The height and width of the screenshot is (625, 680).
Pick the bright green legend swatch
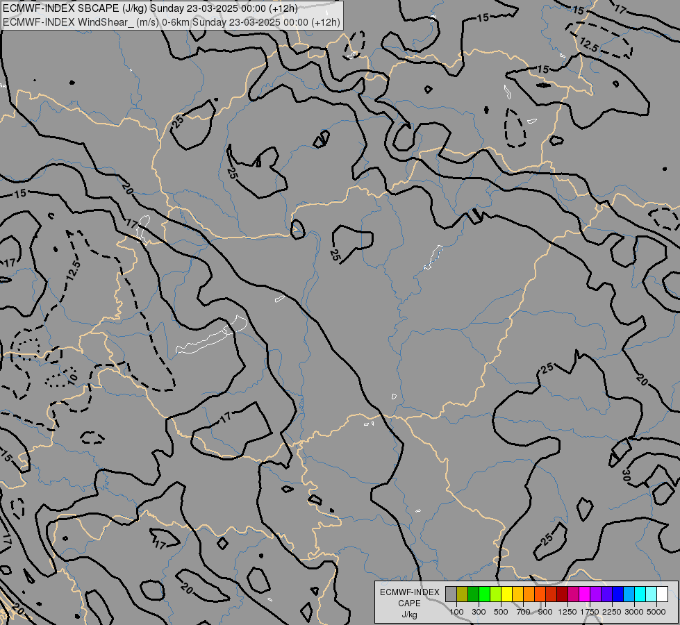pos(484,594)
